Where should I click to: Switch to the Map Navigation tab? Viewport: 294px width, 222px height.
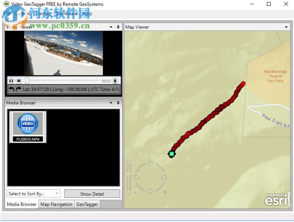pyautogui.click(x=56, y=204)
